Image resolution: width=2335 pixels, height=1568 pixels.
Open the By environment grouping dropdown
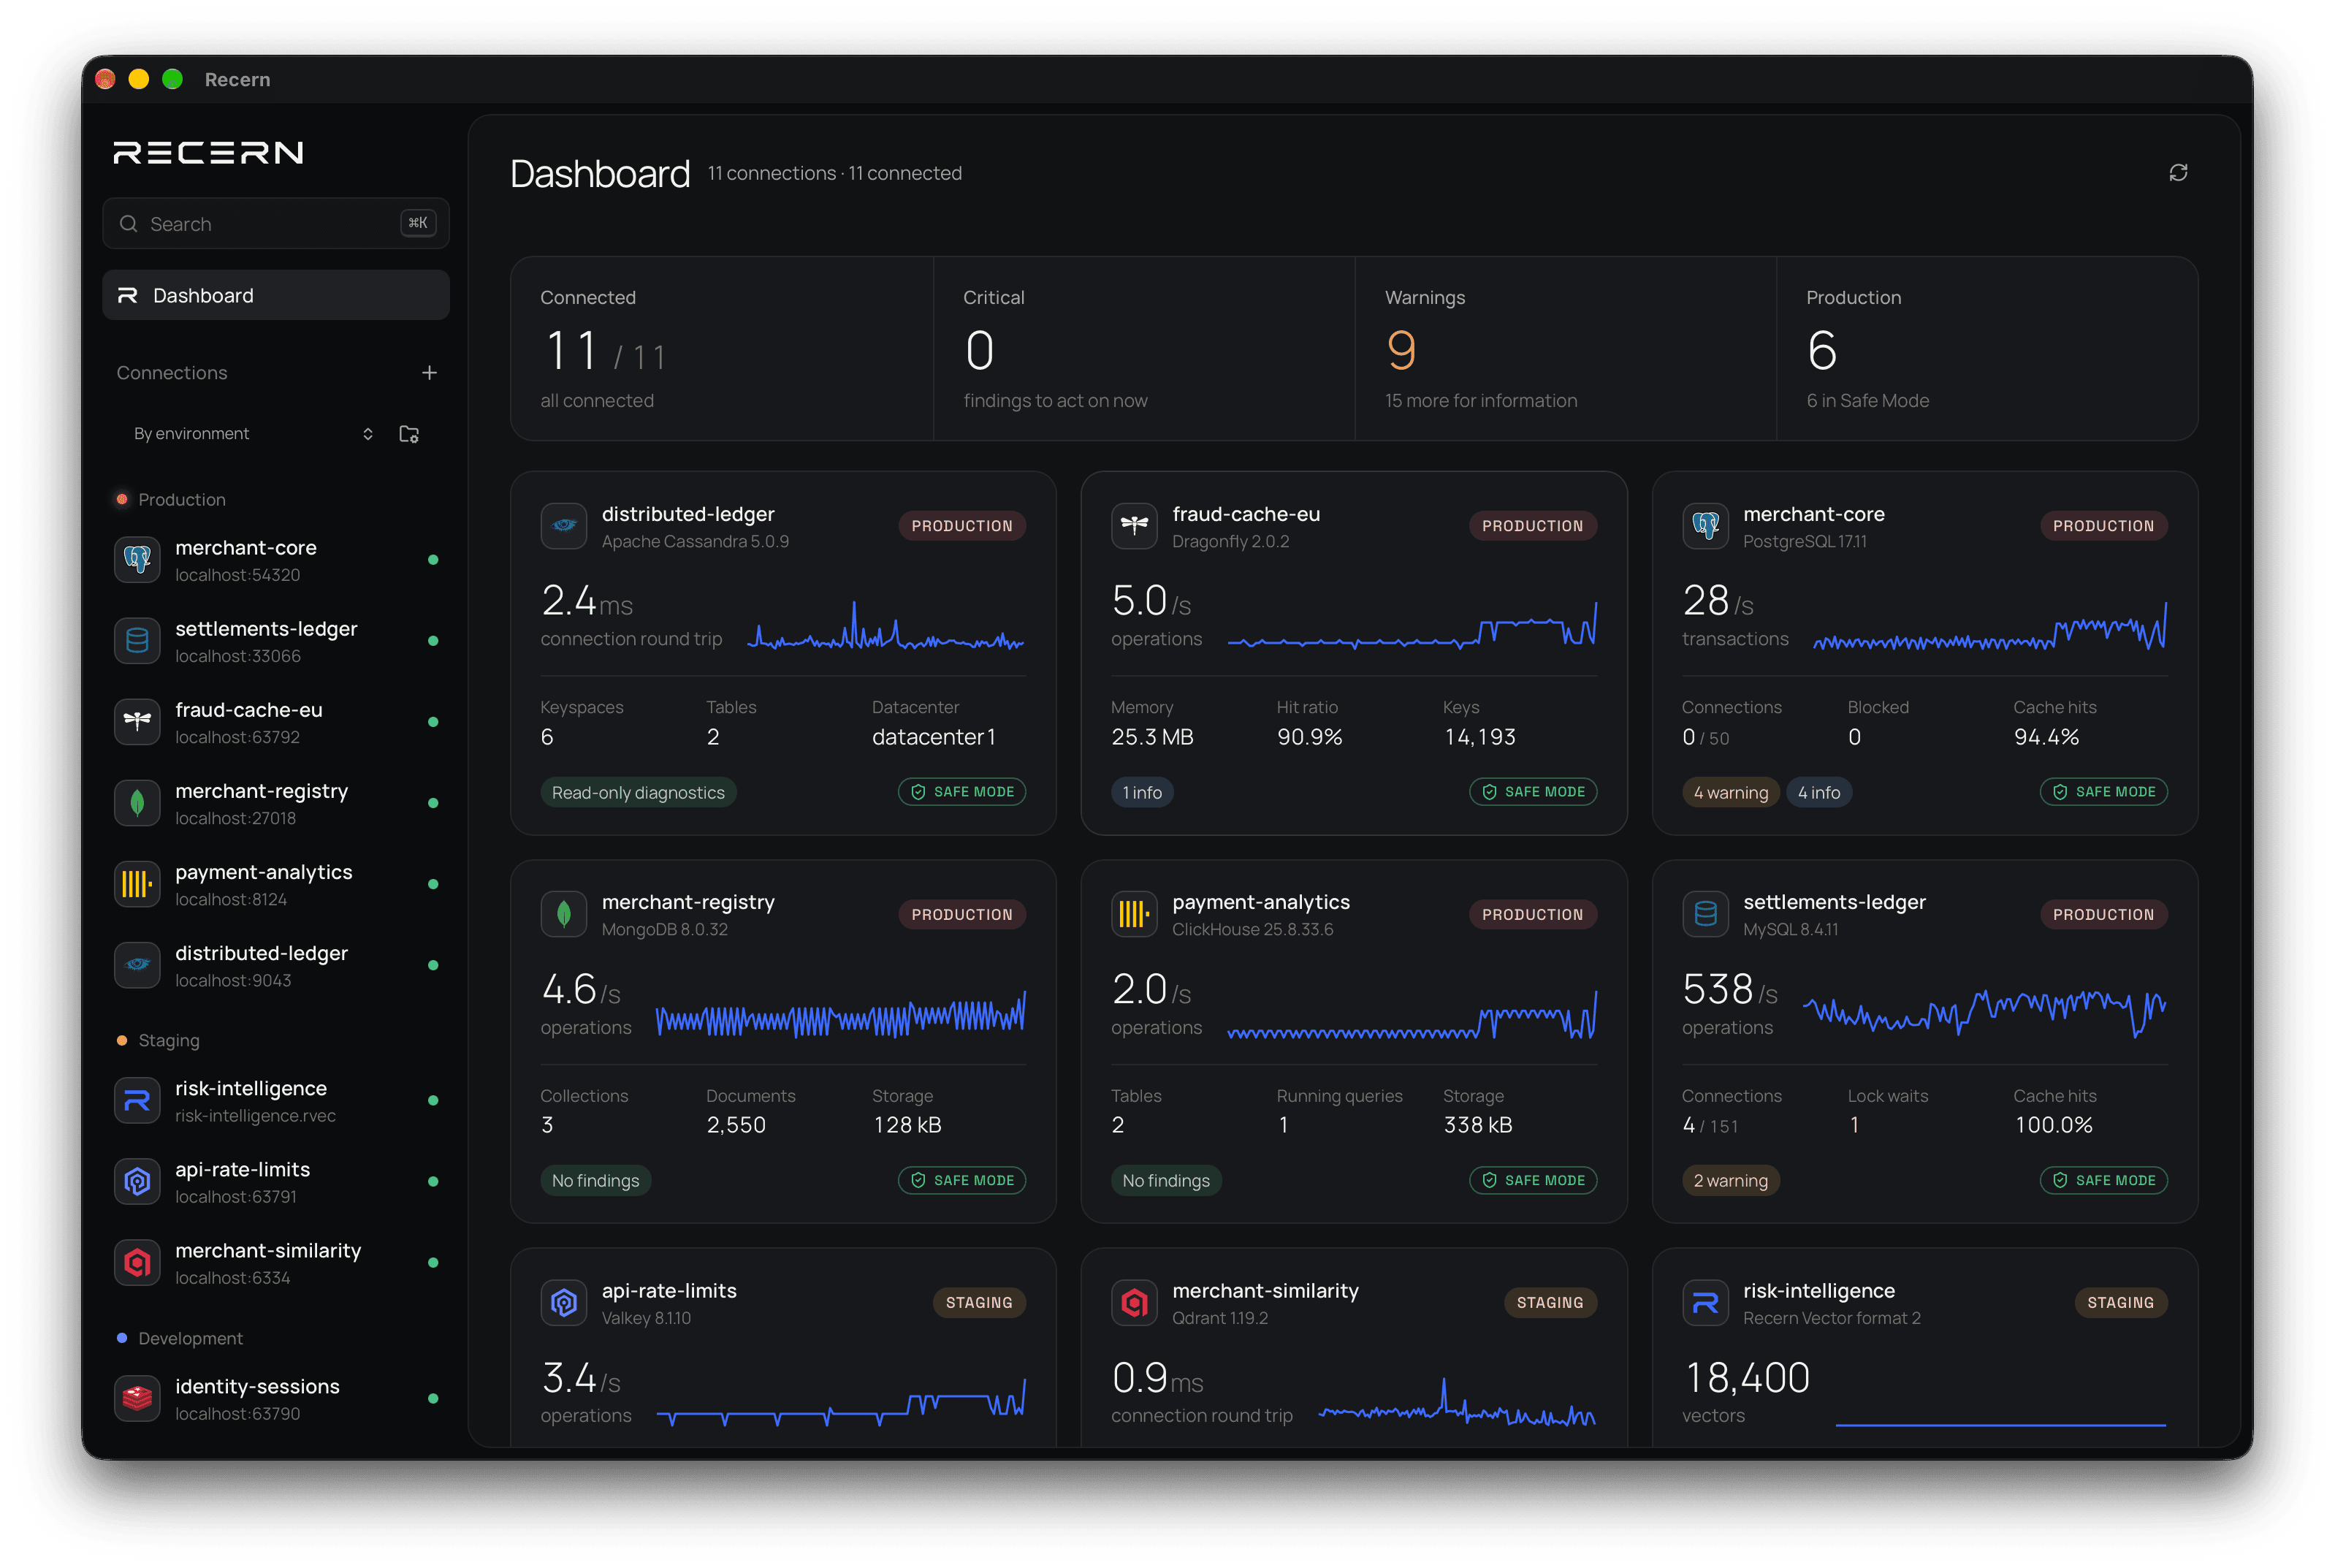[x=253, y=434]
